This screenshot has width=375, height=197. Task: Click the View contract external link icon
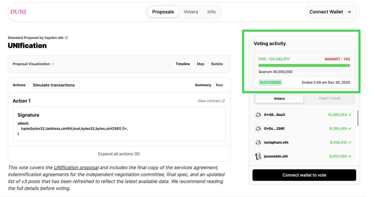[224, 101]
